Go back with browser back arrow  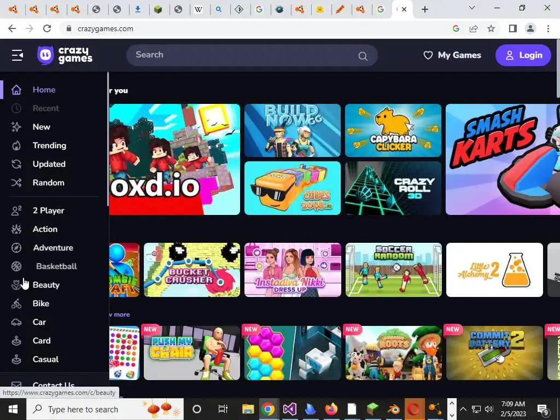pyautogui.click(x=12, y=28)
